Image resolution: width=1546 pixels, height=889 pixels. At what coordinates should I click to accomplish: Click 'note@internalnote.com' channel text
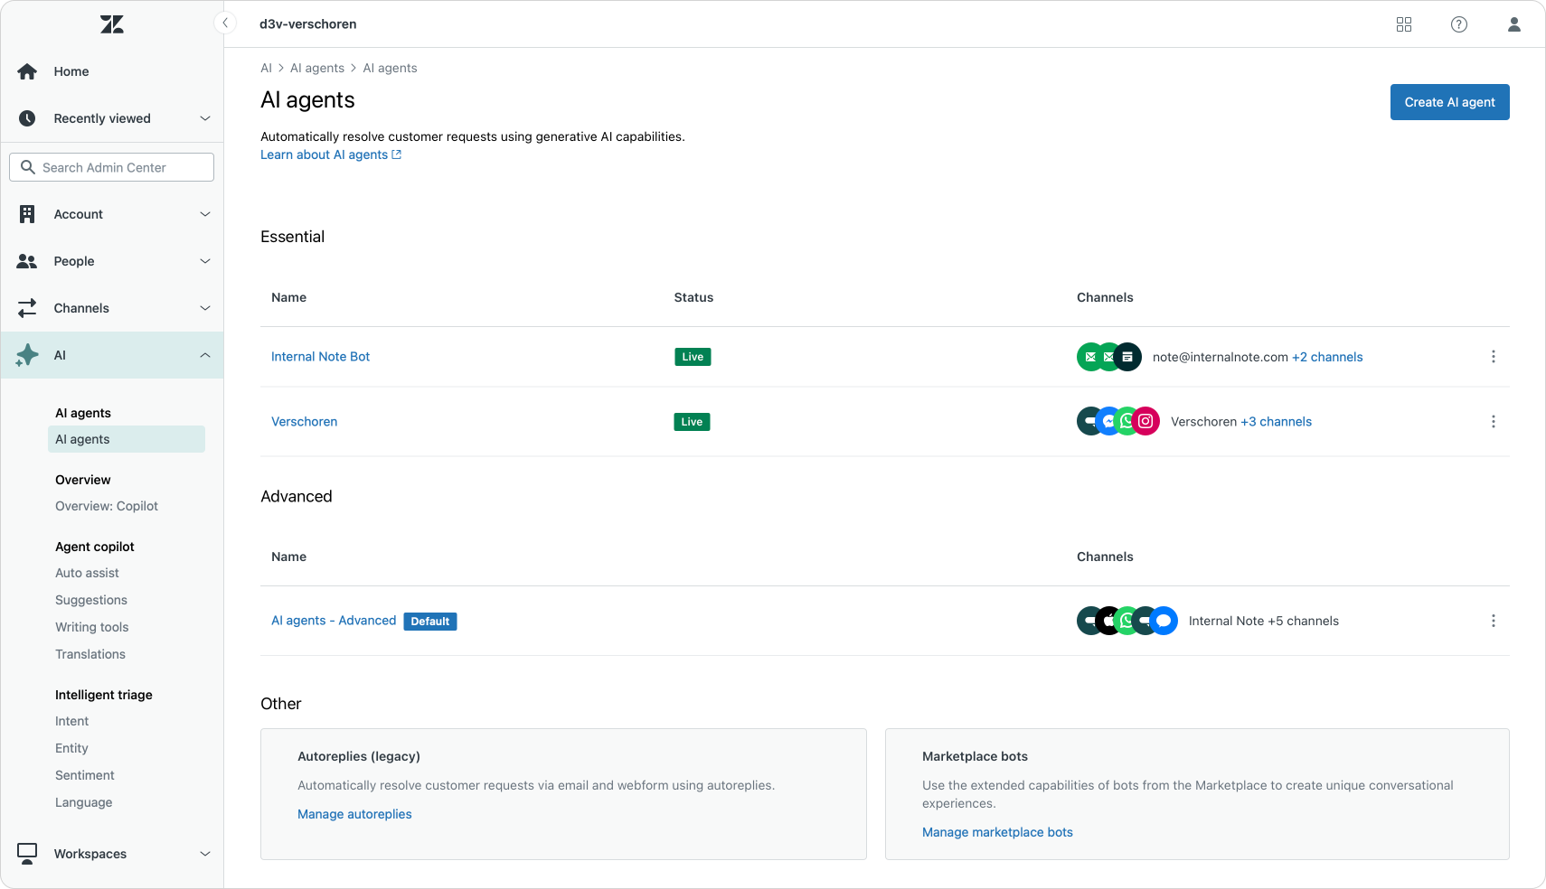[1221, 357]
